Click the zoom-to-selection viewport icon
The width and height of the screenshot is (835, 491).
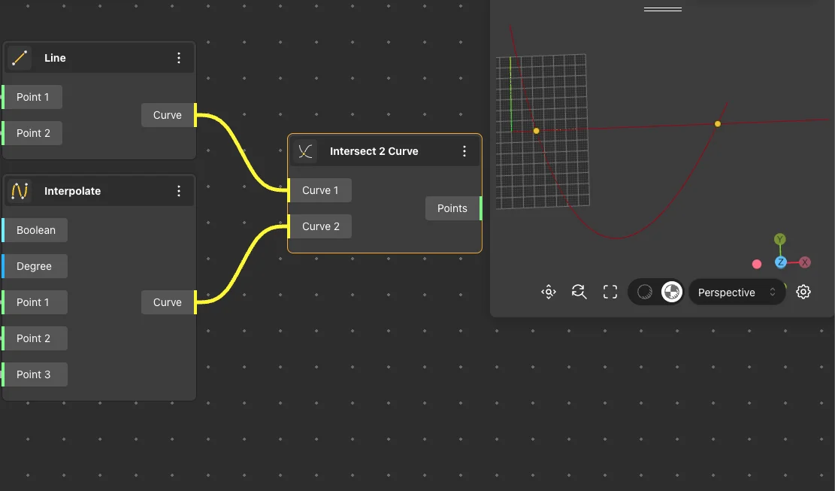(x=549, y=292)
